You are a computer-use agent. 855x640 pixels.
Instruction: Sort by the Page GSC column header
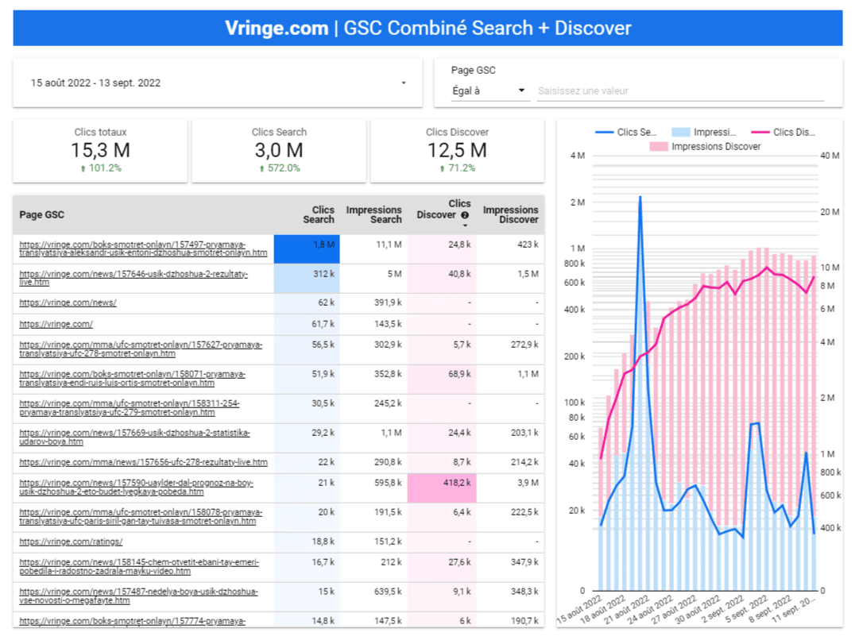tap(41, 214)
